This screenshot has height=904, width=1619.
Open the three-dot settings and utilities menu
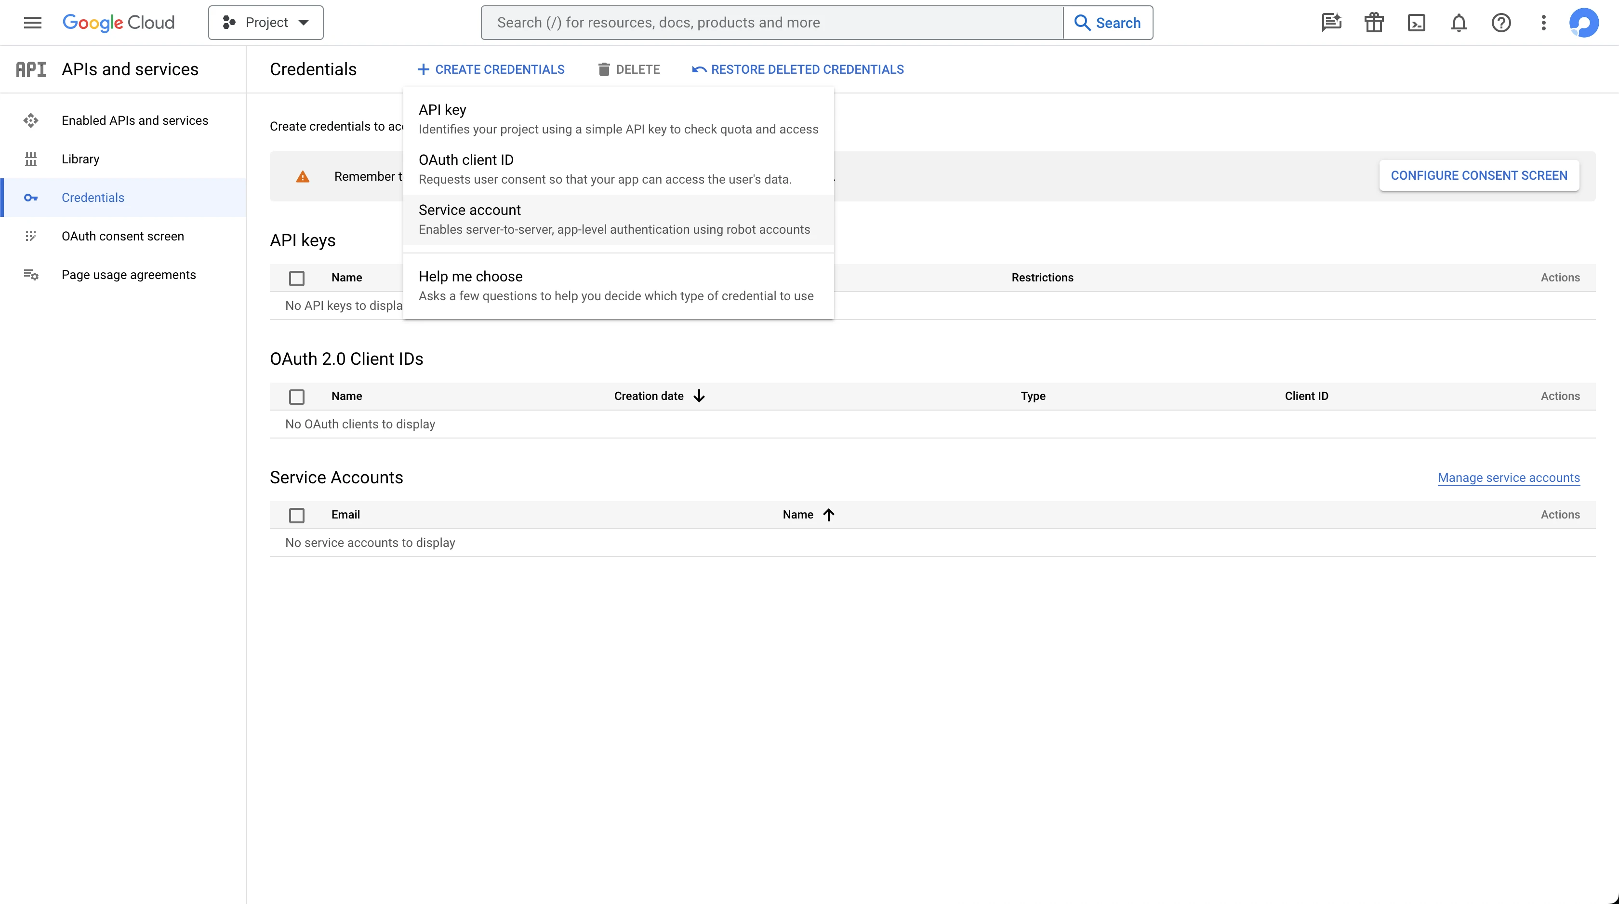(1543, 23)
